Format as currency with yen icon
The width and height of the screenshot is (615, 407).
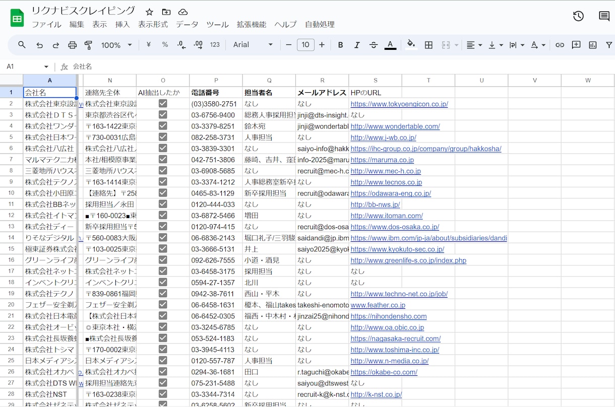149,45
